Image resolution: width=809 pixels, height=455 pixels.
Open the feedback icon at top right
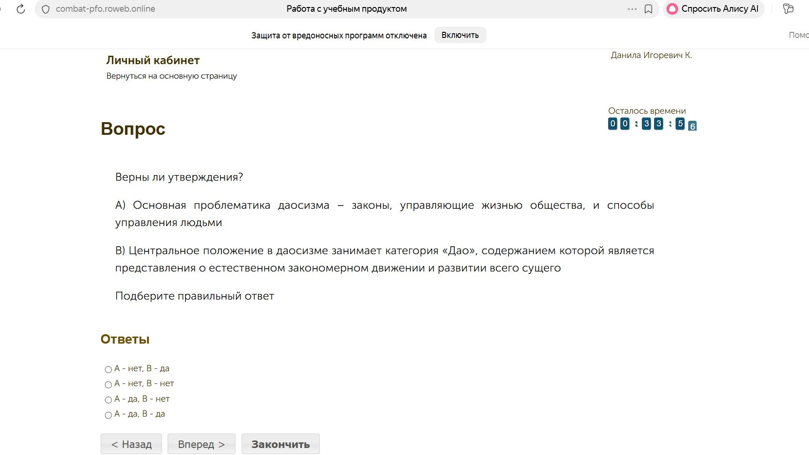[788, 9]
